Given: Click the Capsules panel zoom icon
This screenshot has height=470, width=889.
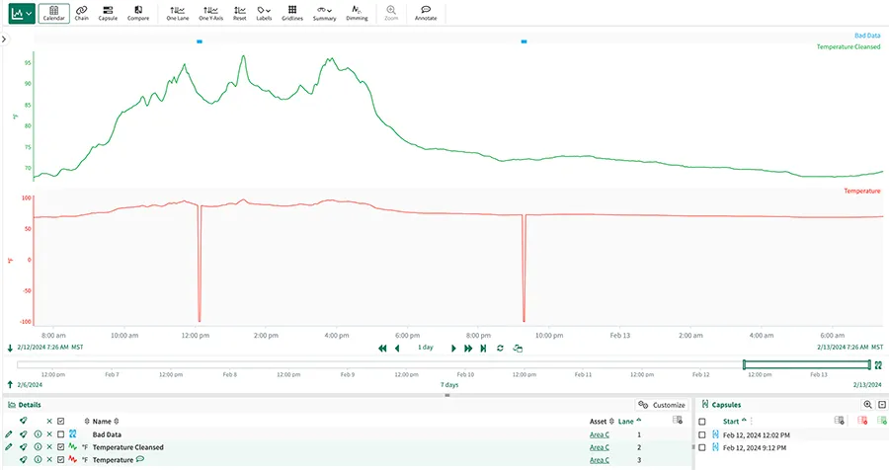Looking at the screenshot, I should (x=867, y=405).
